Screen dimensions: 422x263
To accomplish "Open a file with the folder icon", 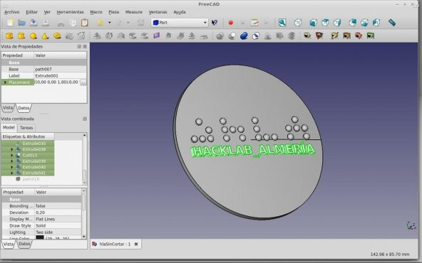I will (22, 23).
